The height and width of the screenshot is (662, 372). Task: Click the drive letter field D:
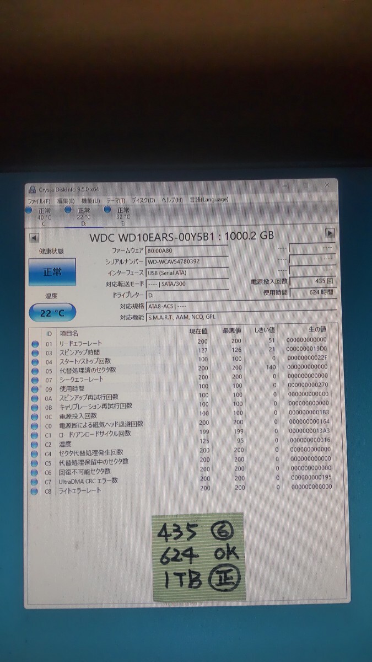pos(187,295)
